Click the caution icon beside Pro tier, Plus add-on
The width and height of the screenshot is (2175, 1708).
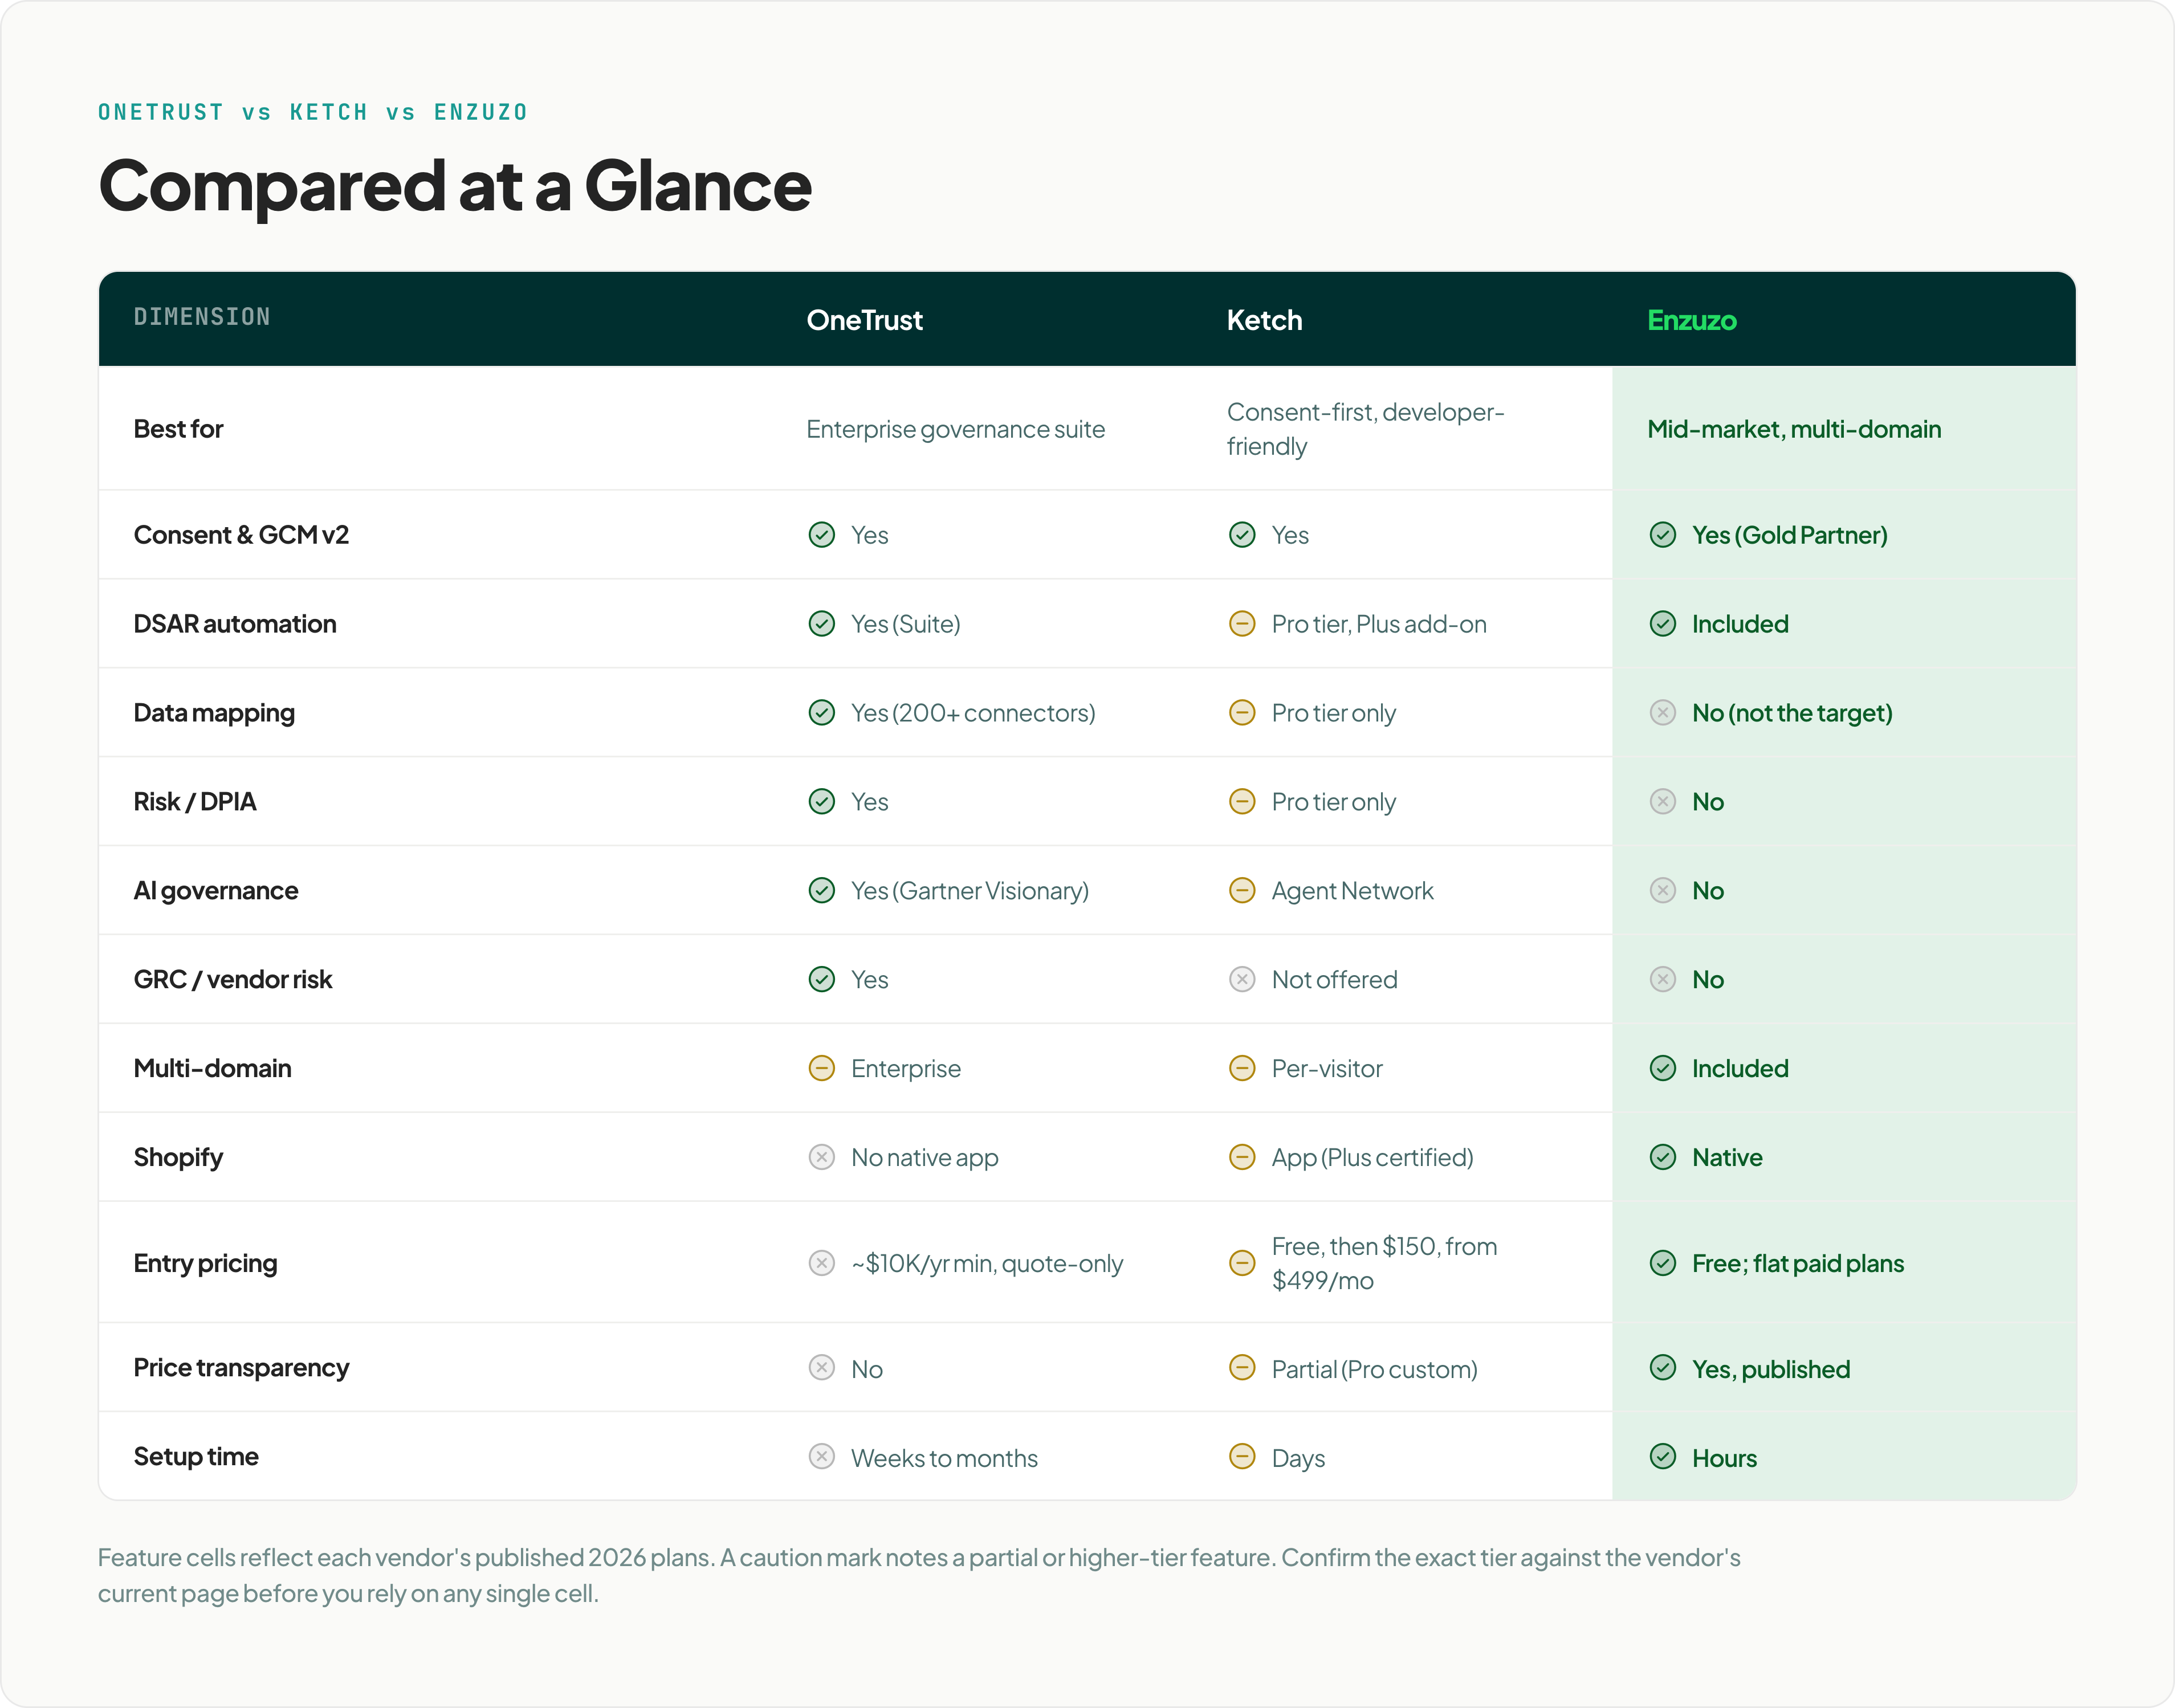(x=1242, y=624)
